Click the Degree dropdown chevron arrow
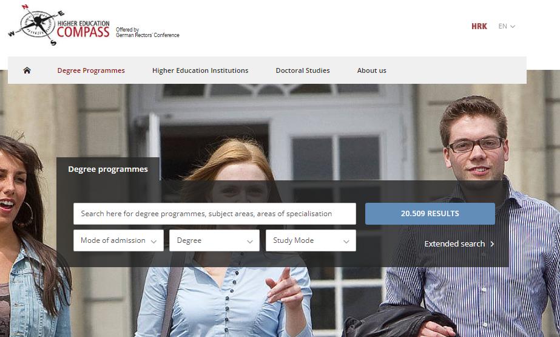The height and width of the screenshot is (337, 560). click(250, 241)
